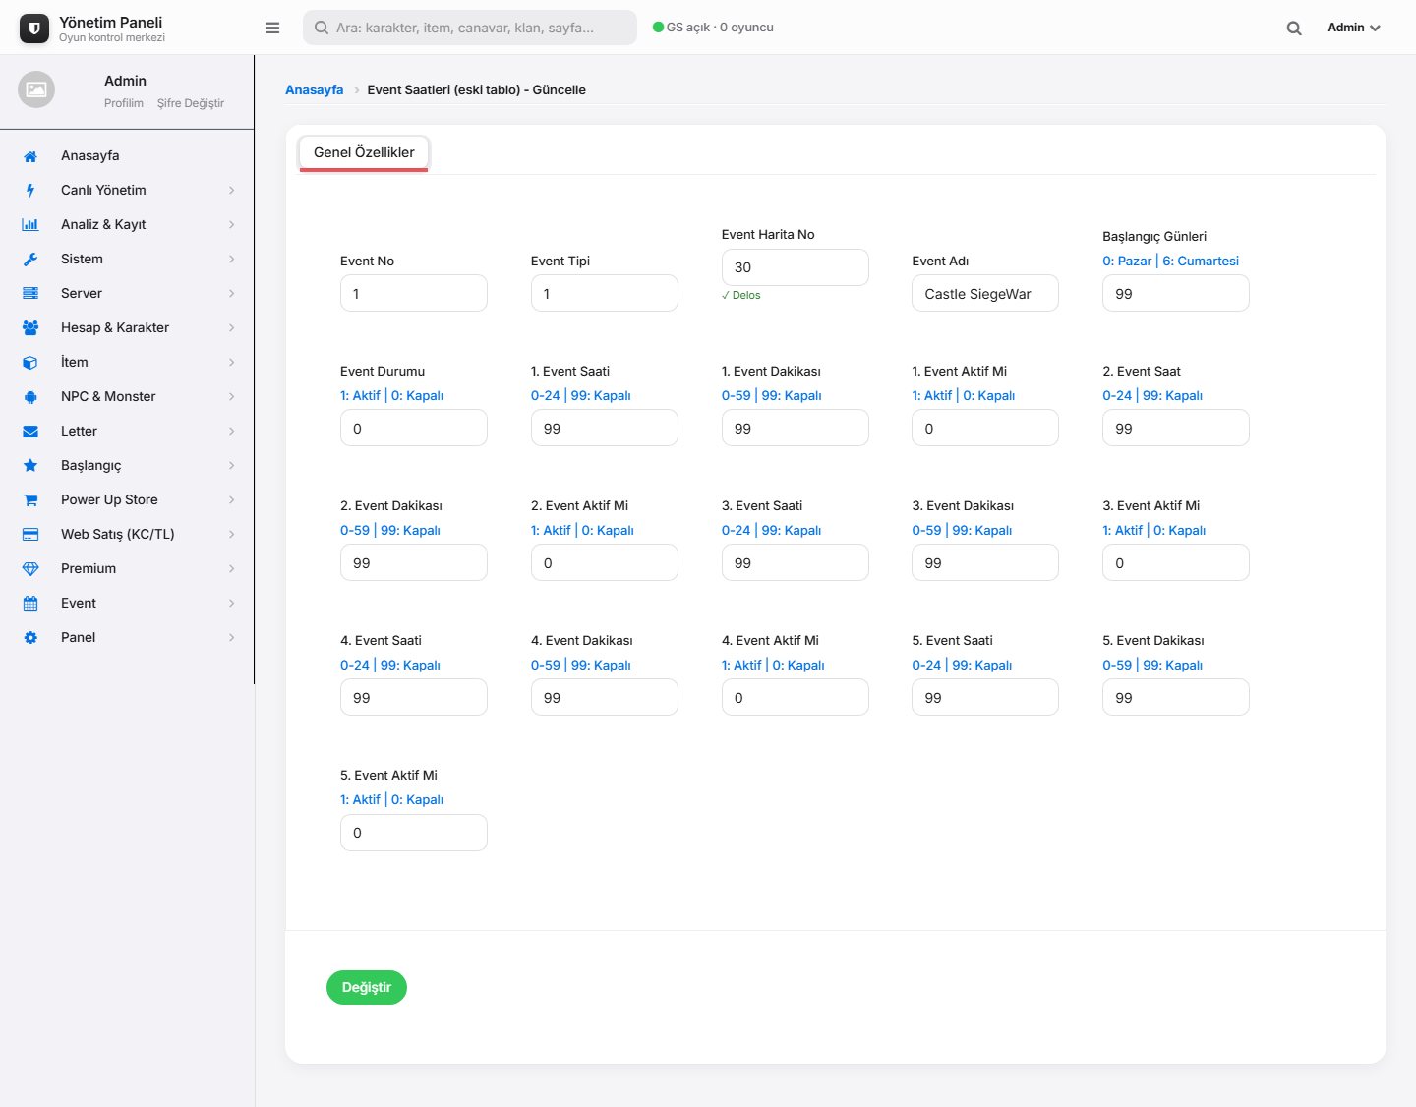Image resolution: width=1416 pixels, height=1107 pixels.
Task: Select the Genel Özellikler tab
Action: tap(364, 152)
